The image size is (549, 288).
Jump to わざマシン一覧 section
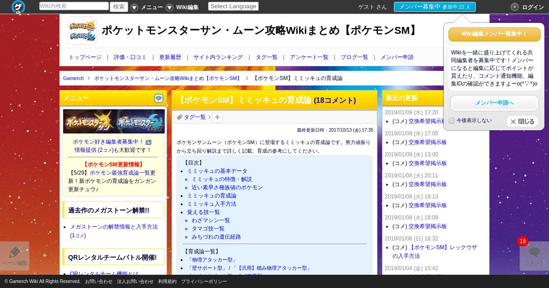[x=211, y=220]
